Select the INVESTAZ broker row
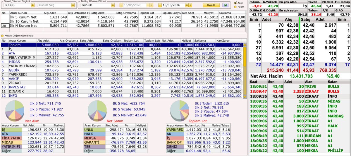This screenshot has width=351, height=156. (x=122, y=87)
